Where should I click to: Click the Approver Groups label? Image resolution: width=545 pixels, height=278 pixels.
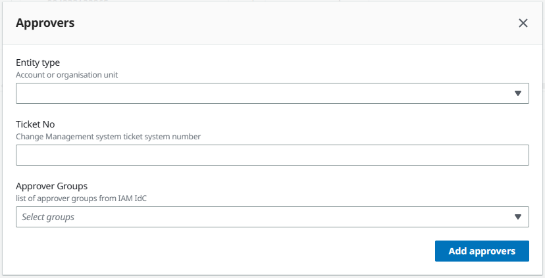51,186
